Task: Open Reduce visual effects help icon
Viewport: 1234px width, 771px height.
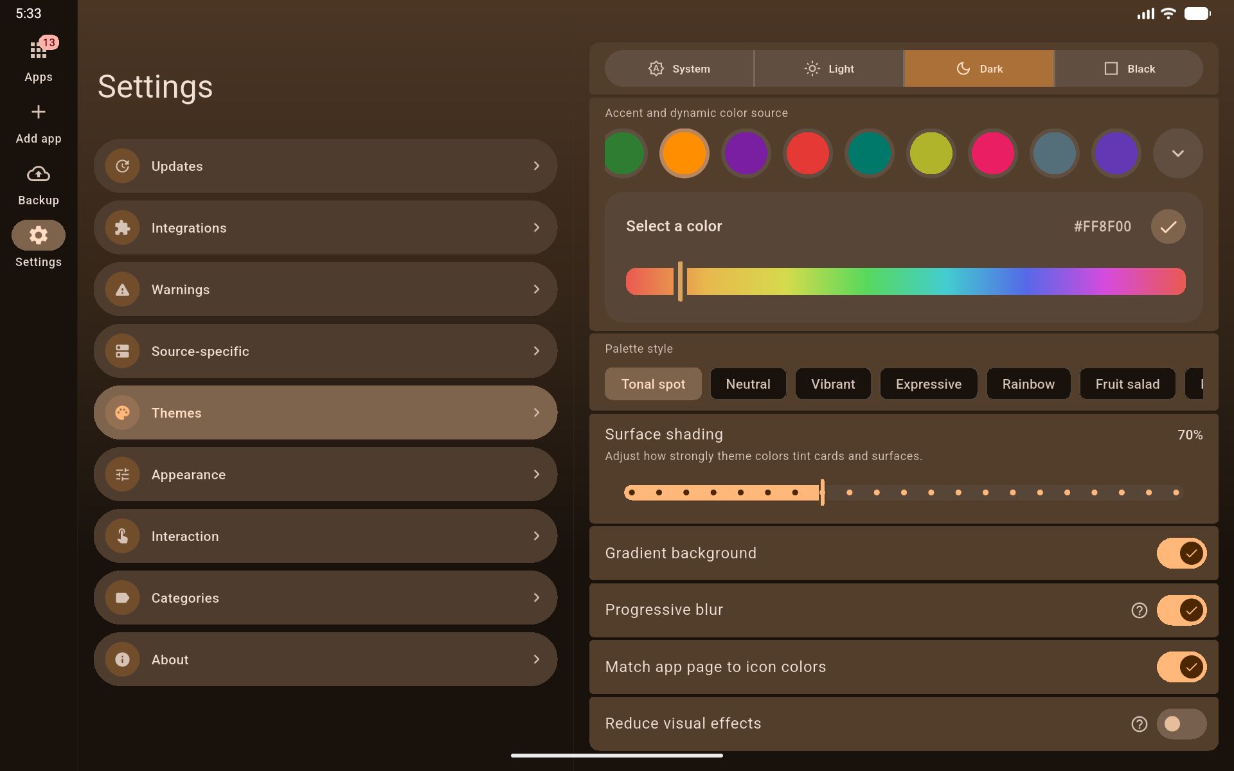Action: 1139,724
